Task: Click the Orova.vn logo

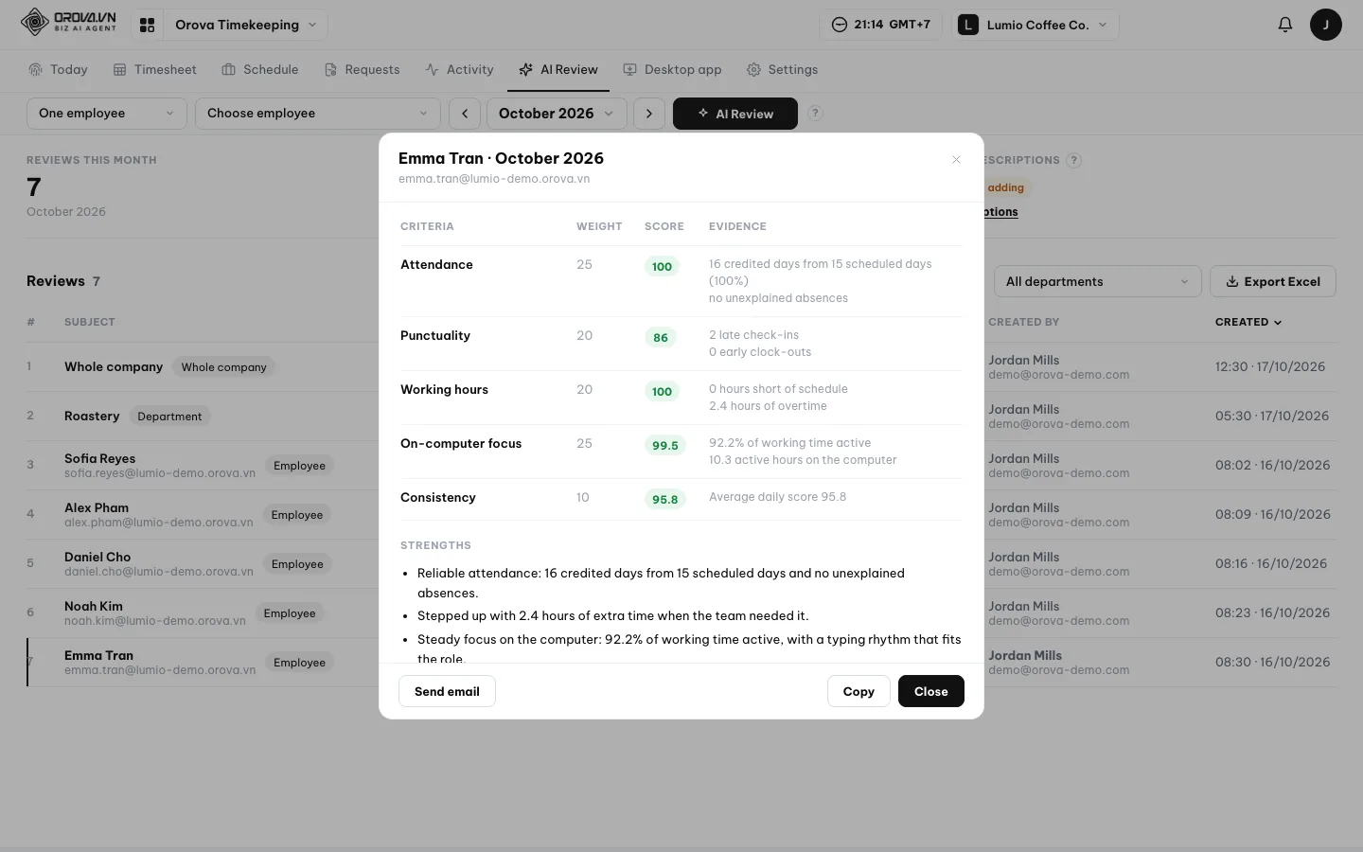Action: point(68,23)
